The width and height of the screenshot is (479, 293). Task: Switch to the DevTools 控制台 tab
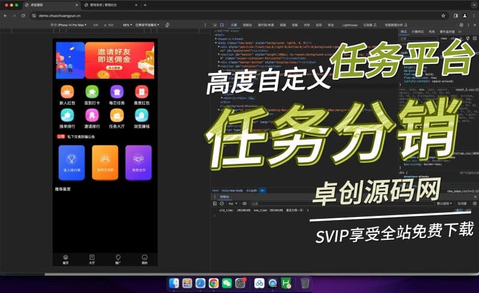click(x=247, y=25)
